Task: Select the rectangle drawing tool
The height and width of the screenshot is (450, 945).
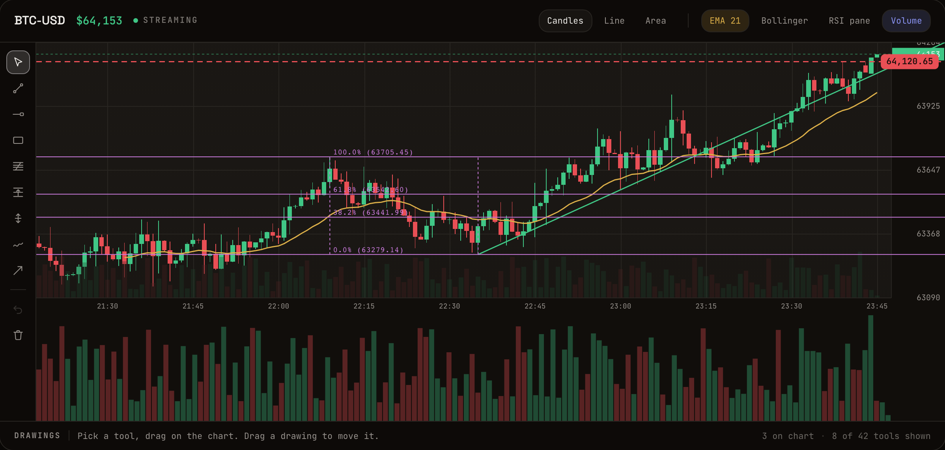Action: pyautogui.click(x=18, y=140)
